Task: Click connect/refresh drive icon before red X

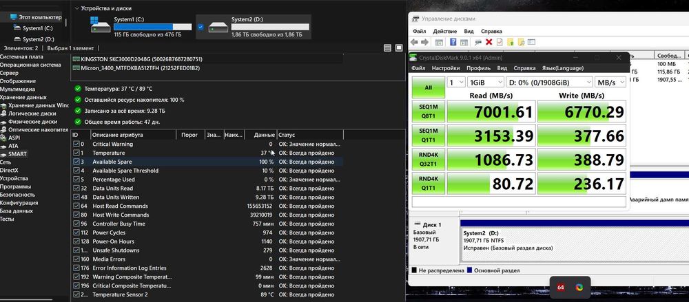Action: [x=478, y=42]
